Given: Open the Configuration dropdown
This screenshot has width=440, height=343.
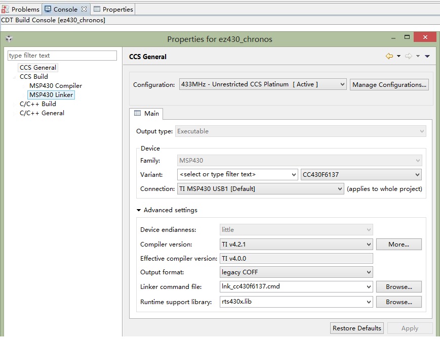Looking at the screenshot, I should (342, 84).
